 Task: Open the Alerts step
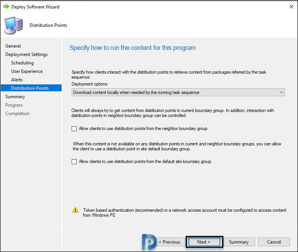[17, 79]
